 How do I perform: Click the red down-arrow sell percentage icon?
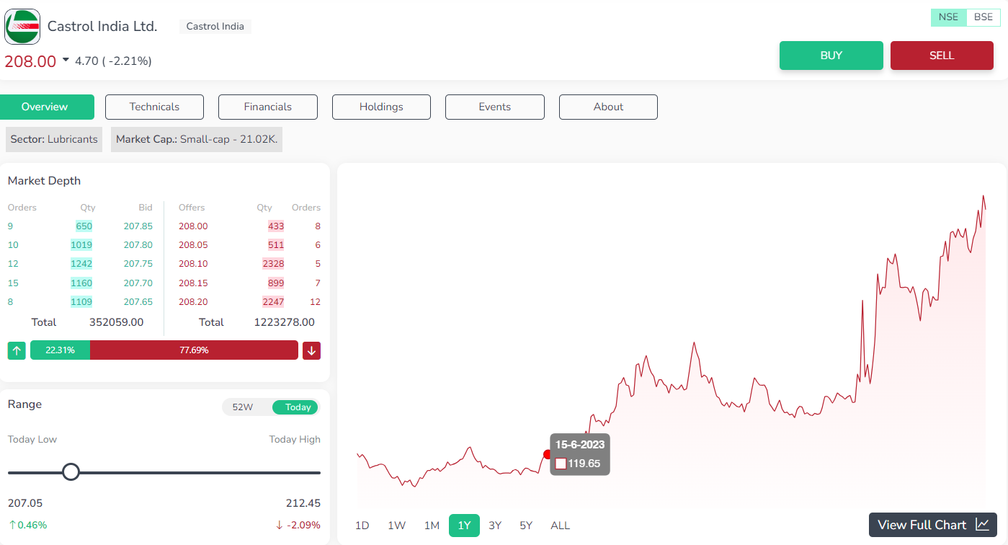[311, 350]
